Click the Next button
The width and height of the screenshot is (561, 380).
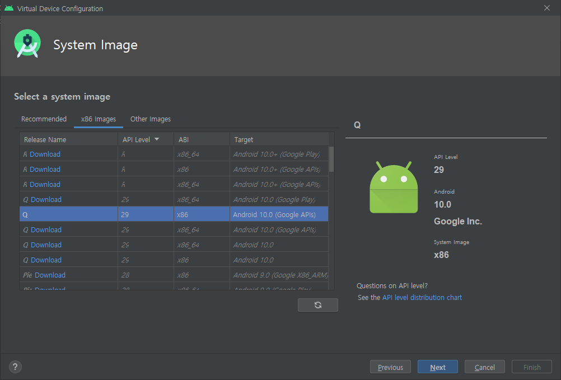tap(438, 367)
